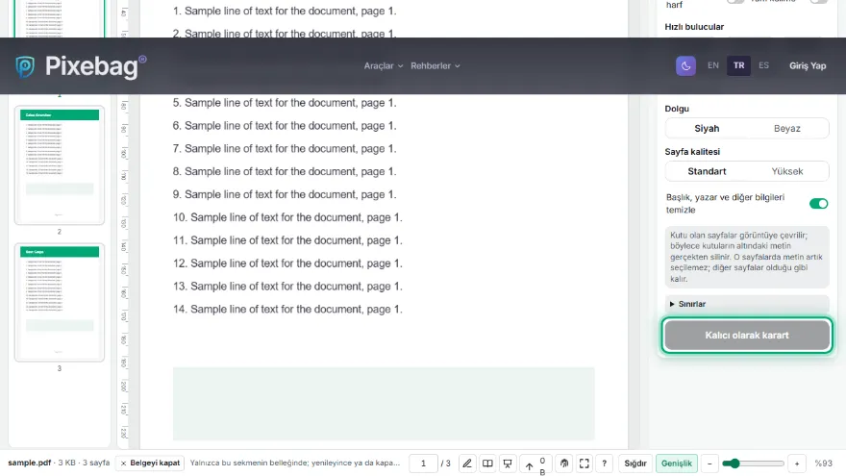
Task: Open page 2 thumbnail
Action: coord(60,164)
